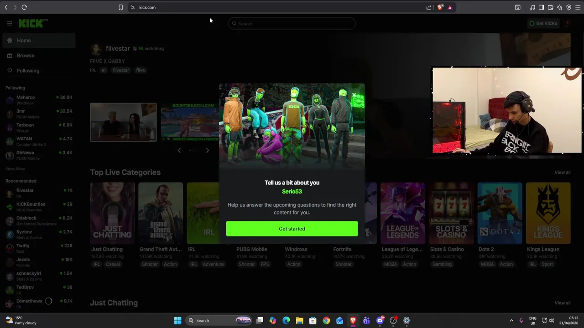Viewport: 584px width, 328px height.
Task: Open the Just Chatting category card
Action: tap(112, 213)
